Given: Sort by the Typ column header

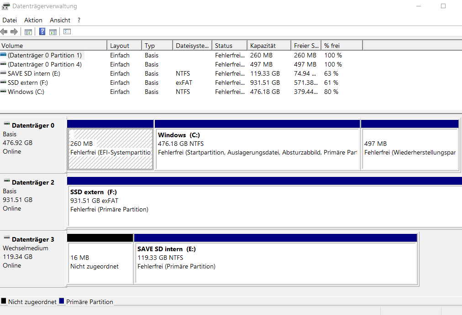Looking at the screenshot, I should (x=157, y=46).
